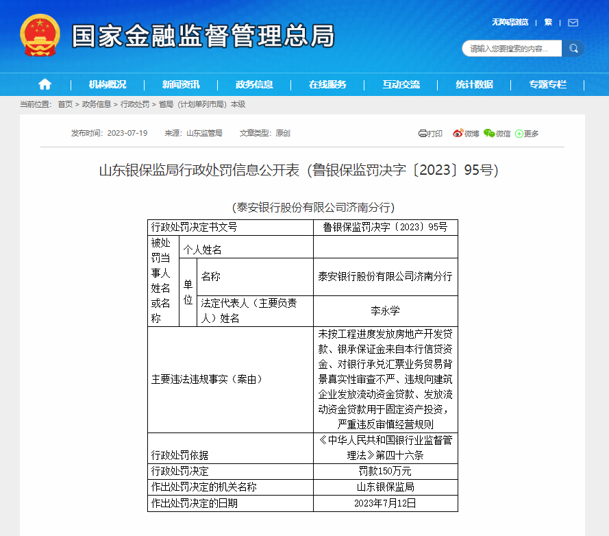This screenshot has height=536, width=609.
Task: Switch to traditional Chinese with 繁
Action: tap(548, 22)
